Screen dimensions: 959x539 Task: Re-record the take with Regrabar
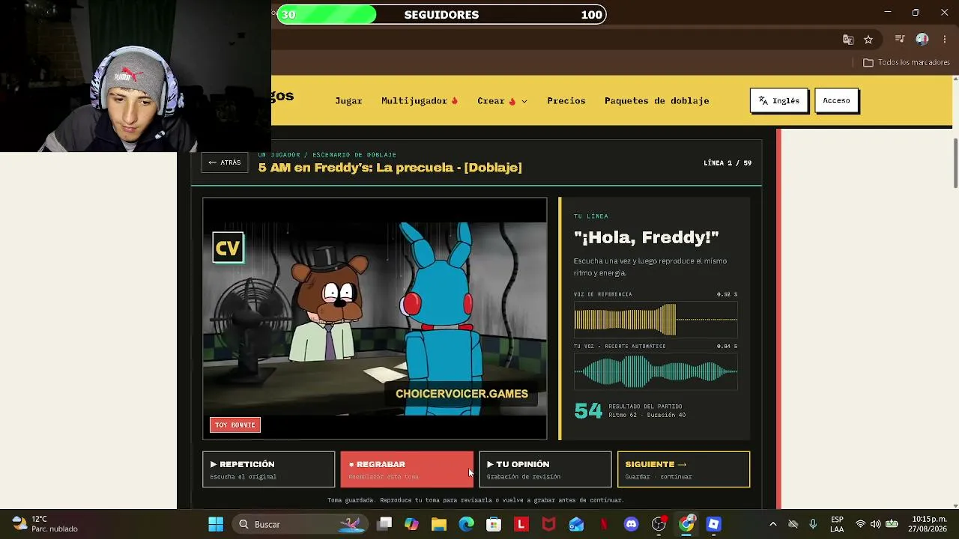click(407, 469)
